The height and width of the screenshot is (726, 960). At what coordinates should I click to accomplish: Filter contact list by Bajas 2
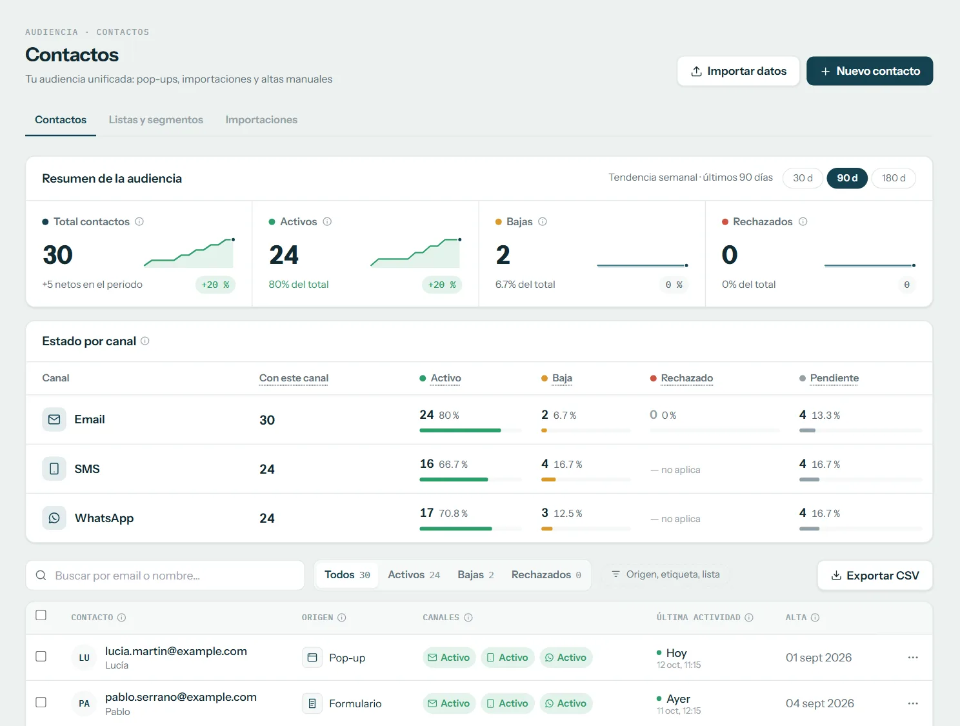[475, 575]
